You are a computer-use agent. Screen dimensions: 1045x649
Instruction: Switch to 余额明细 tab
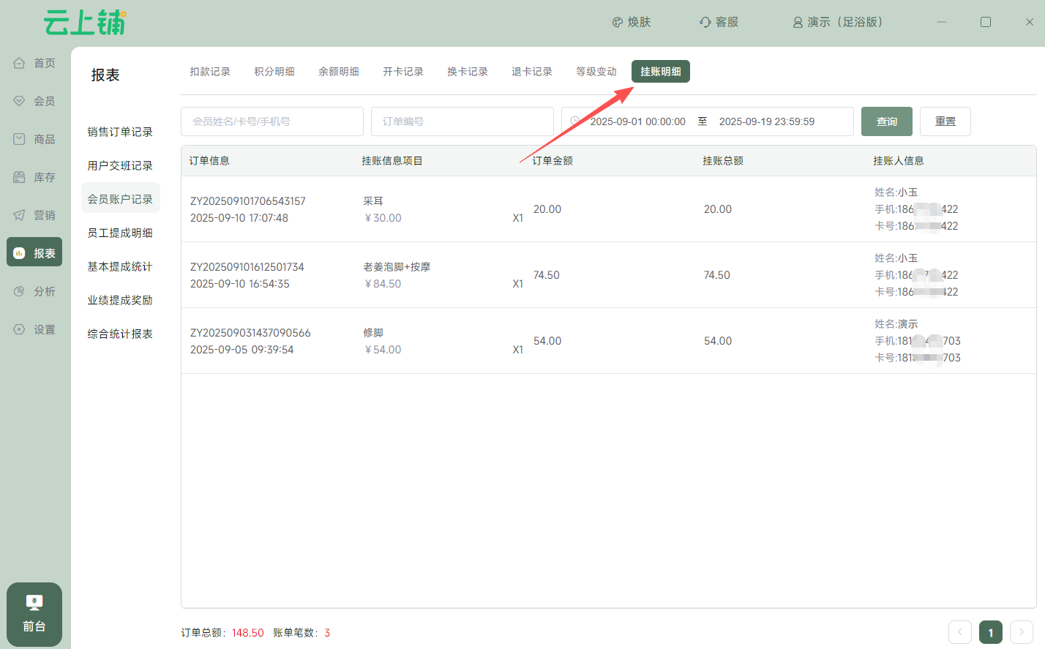click(339, 72)
